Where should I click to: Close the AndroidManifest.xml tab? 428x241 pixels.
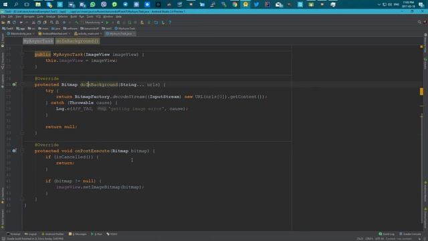[x=70, y=33]
